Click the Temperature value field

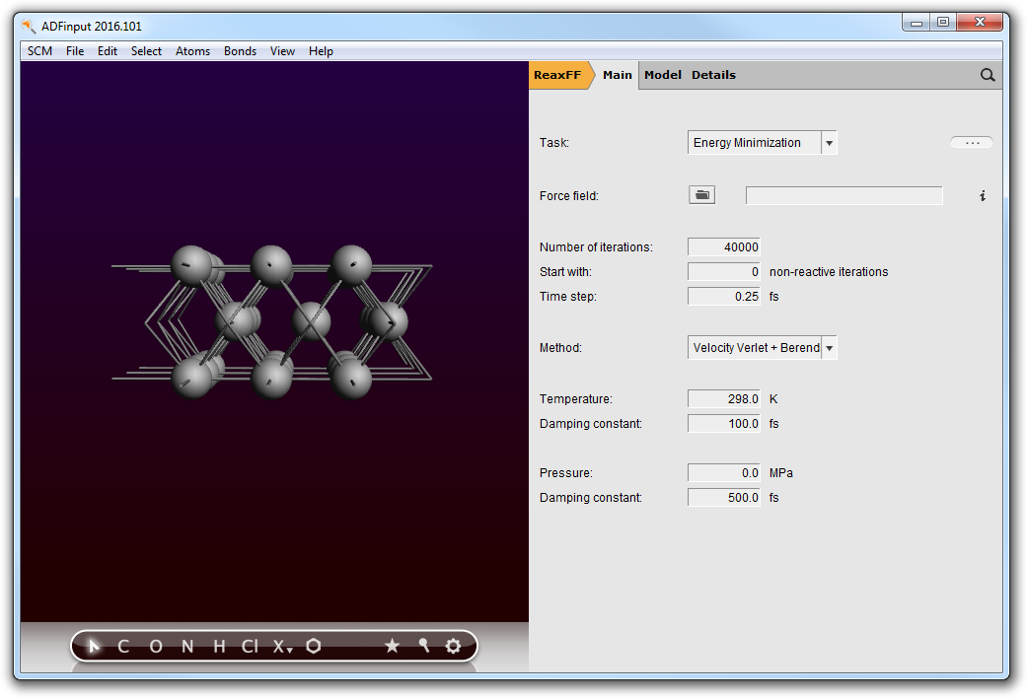point(724,399)
